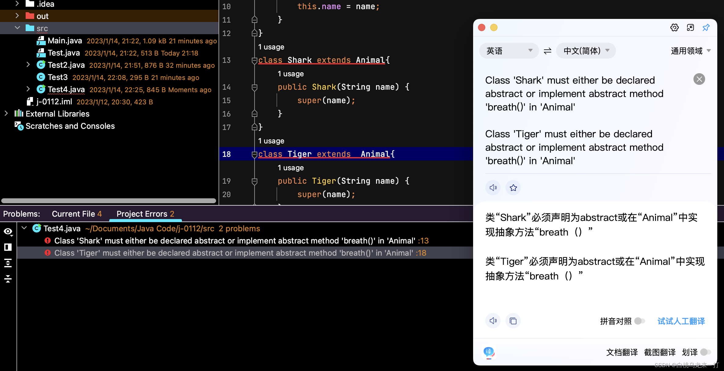Click the shrink window icon in translator
The image size is (724, 371).
coord(690,28)
